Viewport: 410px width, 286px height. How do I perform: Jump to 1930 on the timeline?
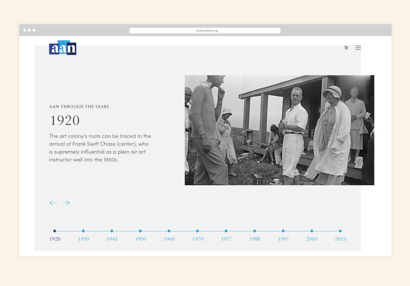(x=83, y=231)
